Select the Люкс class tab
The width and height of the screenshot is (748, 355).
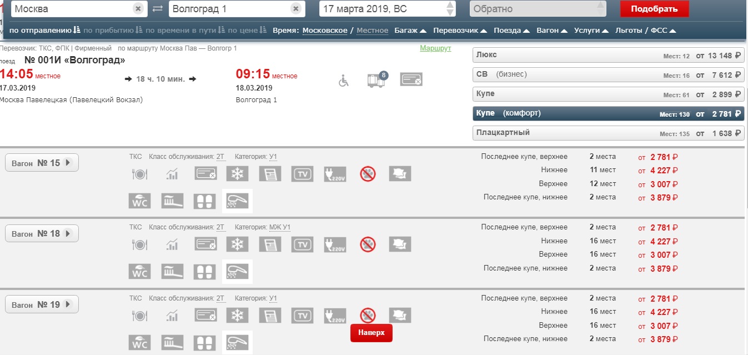(x=608, y=56)
